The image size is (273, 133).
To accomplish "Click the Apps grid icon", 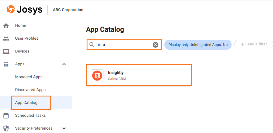I will (x=6, y=64).
